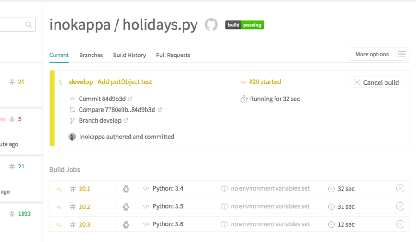Click the clock icon beside 12 sec
416x242 pixels.
tap(331, 224)
